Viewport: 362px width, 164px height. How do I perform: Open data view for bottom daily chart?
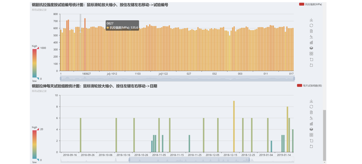pyautogui.click(x=311, y=112)
